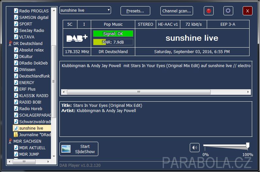
Task: Click the Title: Stars In Your Eyes line
Action: tap(102, 105)
